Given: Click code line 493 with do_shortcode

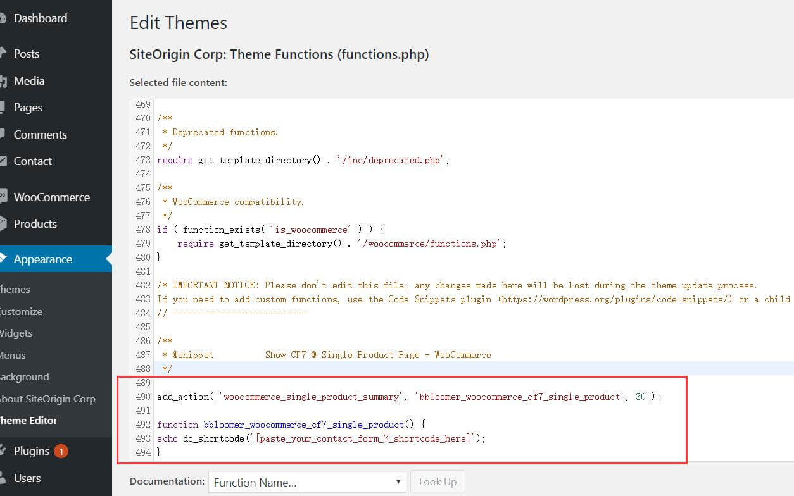Looking at the screenshot, I should 321,438.
